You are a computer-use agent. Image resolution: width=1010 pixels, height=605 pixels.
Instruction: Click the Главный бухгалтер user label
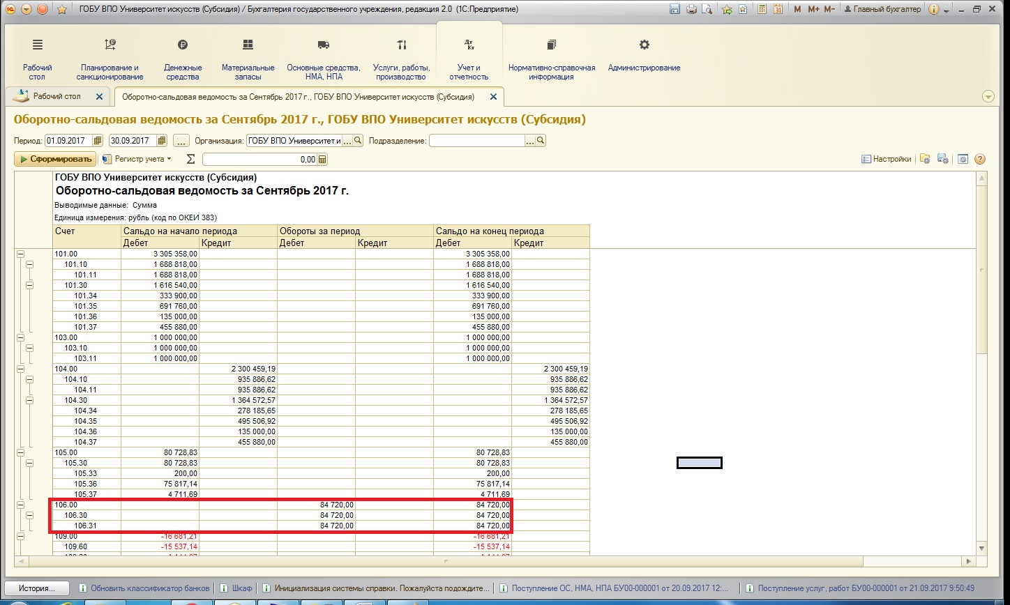pyautogui.click(x=882, y=9)
